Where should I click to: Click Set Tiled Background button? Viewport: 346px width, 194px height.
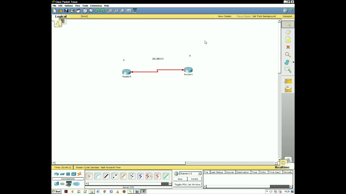pos(264,16)
